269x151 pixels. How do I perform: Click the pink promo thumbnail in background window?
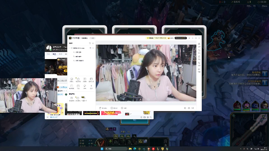(111, 113)
